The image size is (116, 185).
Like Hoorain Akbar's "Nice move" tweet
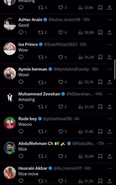click(62, 181)
